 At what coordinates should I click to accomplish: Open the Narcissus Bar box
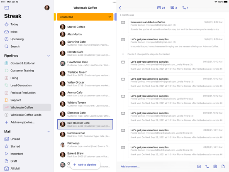click(85, 135)
